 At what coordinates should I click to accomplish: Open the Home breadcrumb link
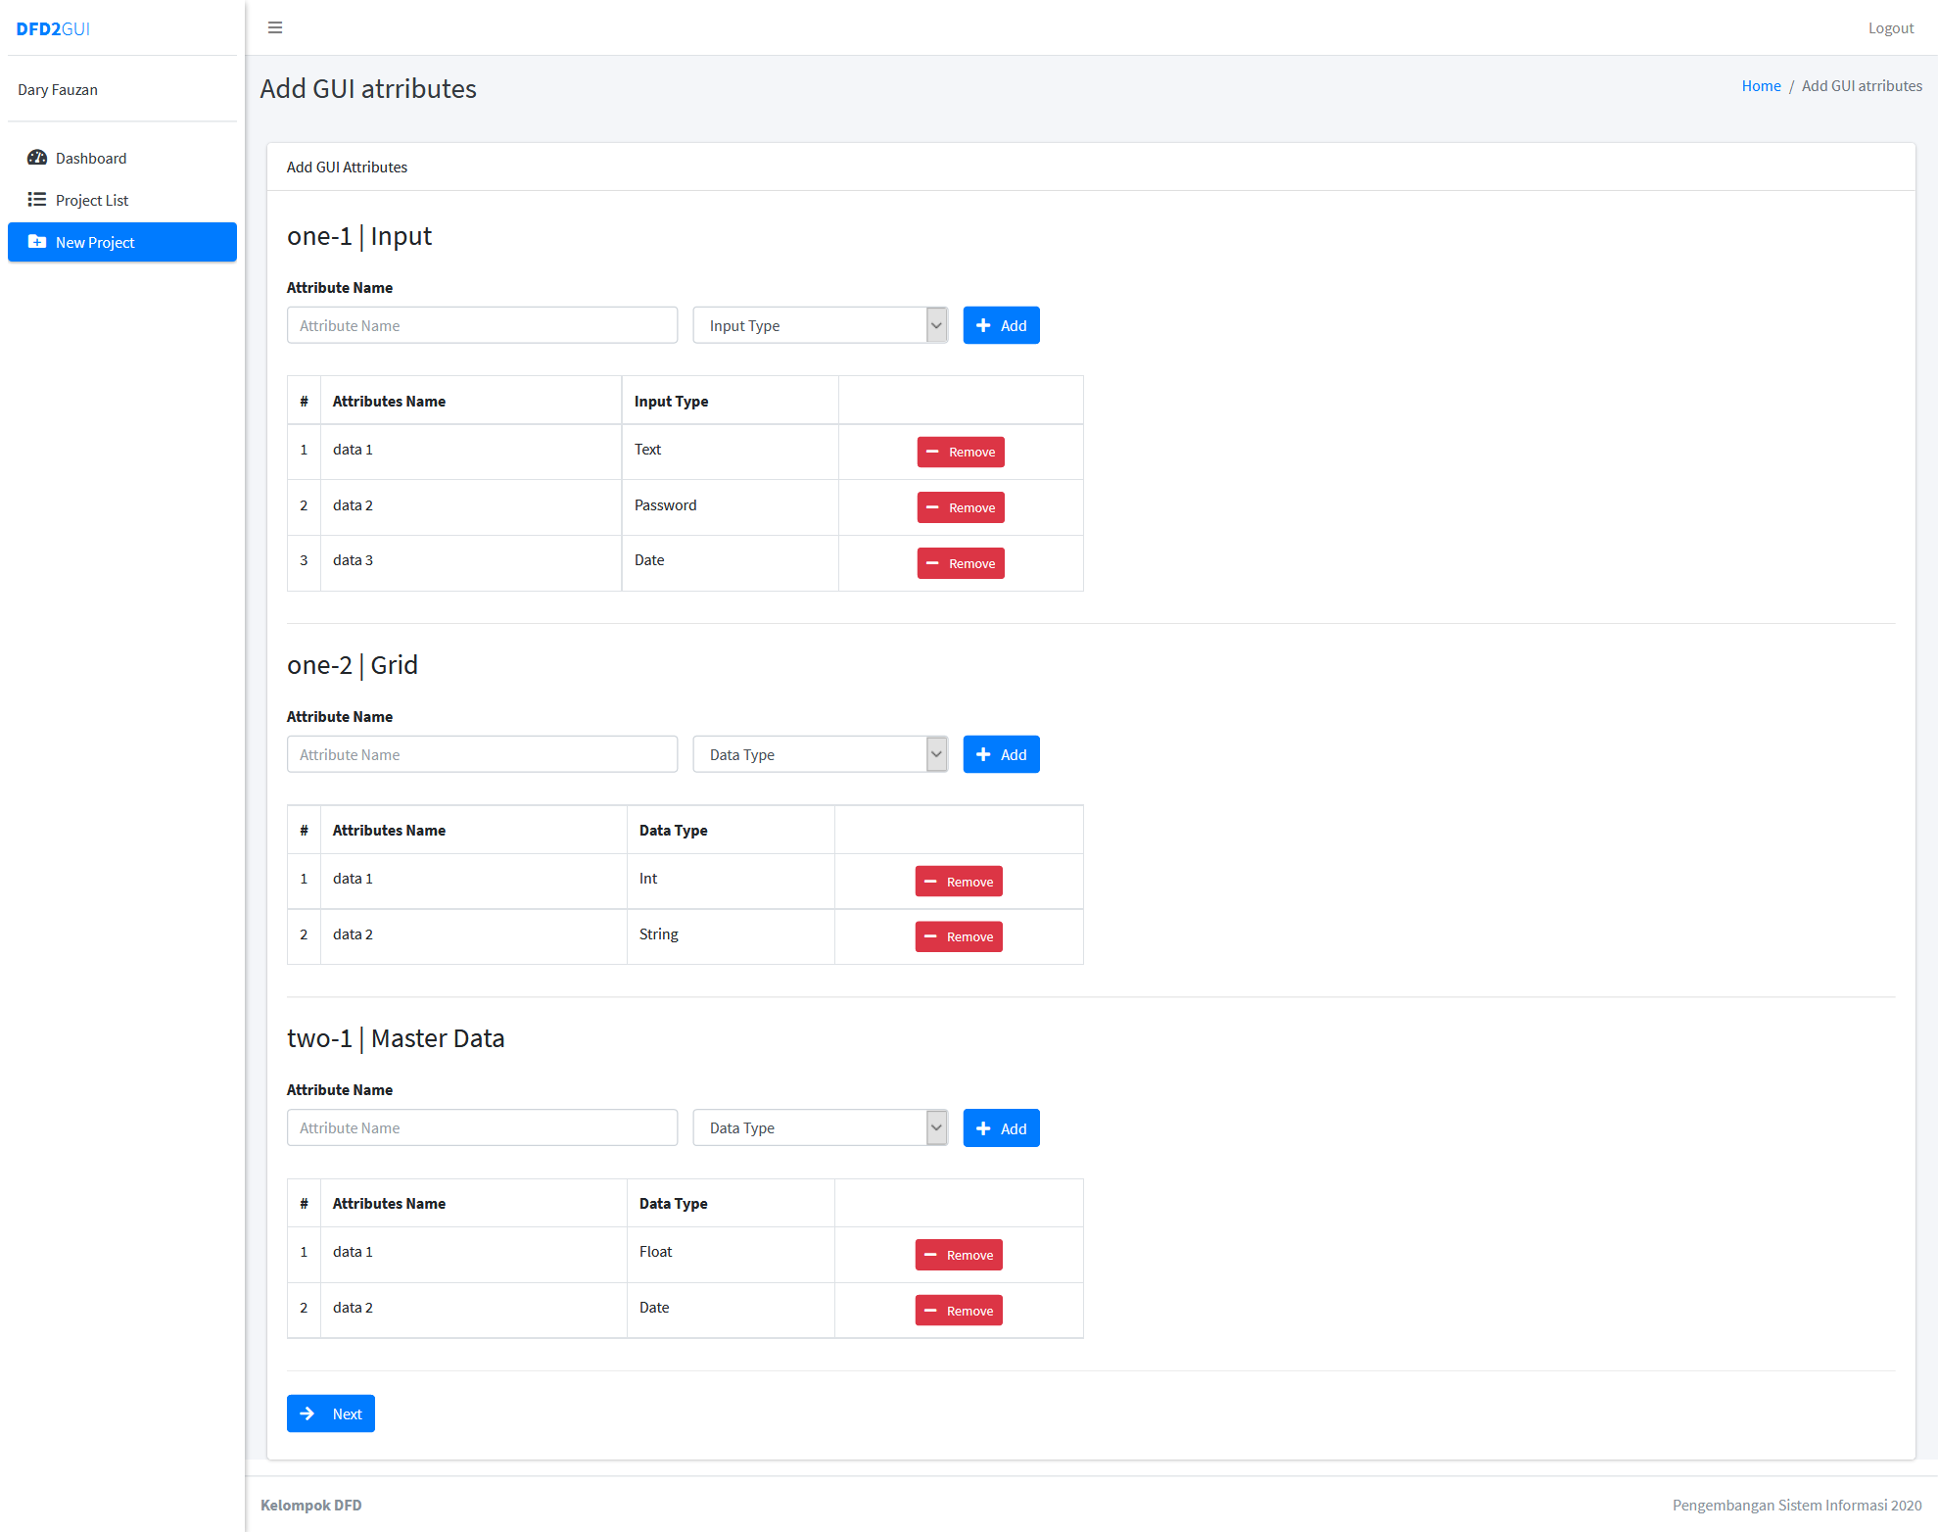(x=1761, y=86)
